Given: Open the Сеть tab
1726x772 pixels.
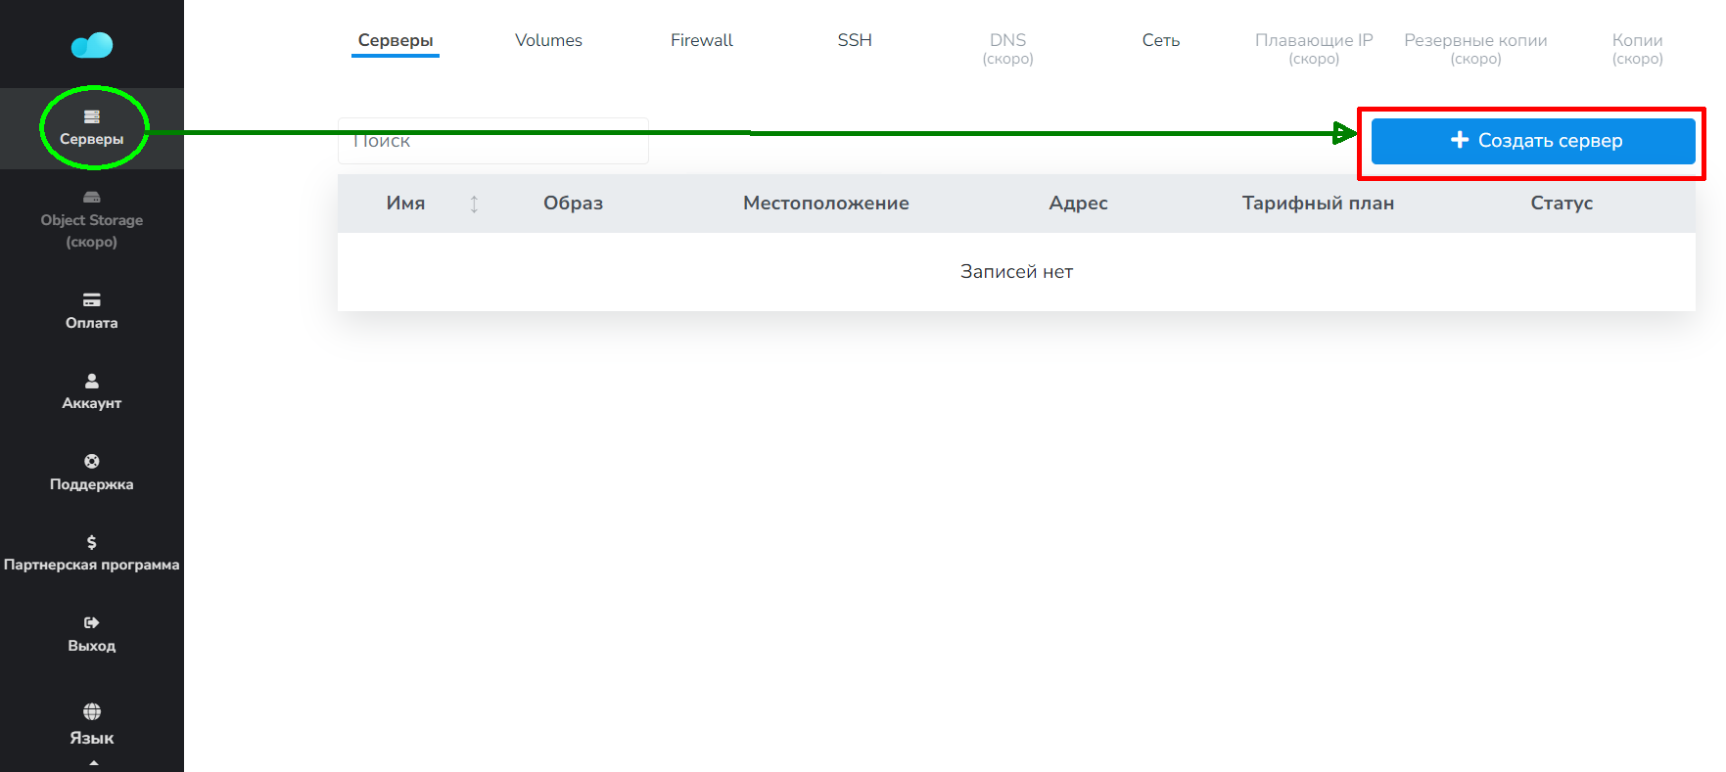Looking at the screenshot, I should point(1161,40).
